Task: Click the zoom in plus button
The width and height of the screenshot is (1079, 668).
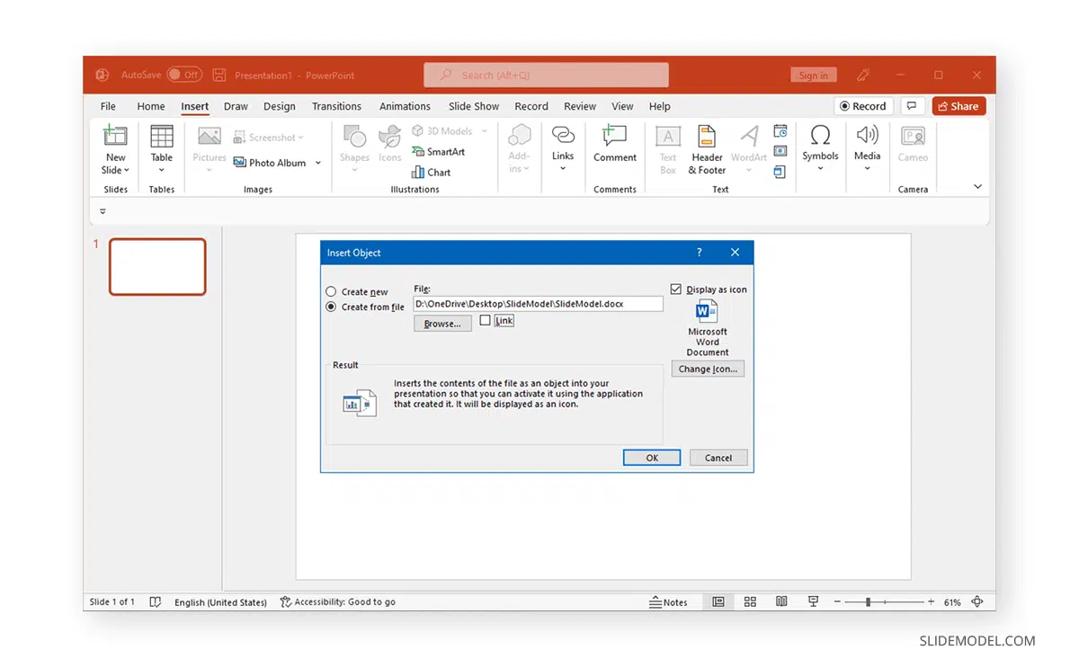Action: tap(930, 601)
